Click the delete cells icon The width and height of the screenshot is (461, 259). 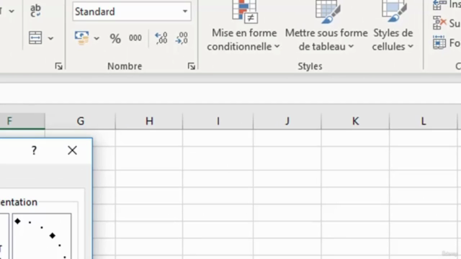coord(439,23)
